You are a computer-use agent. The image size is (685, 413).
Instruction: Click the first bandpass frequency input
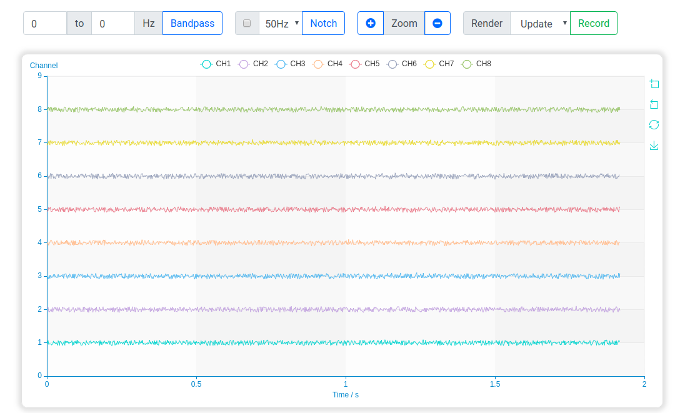(44, 22)
